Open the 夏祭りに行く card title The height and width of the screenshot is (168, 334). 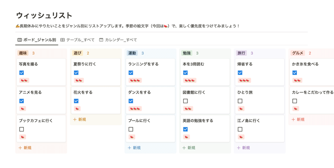85,64
